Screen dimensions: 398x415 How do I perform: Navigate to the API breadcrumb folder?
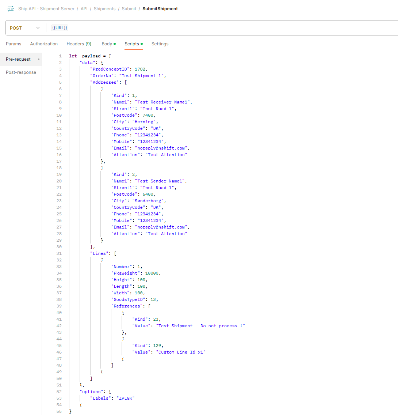(84, 9)
